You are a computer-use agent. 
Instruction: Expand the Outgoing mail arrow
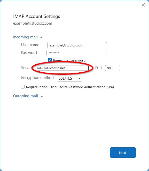click(42, 97)
